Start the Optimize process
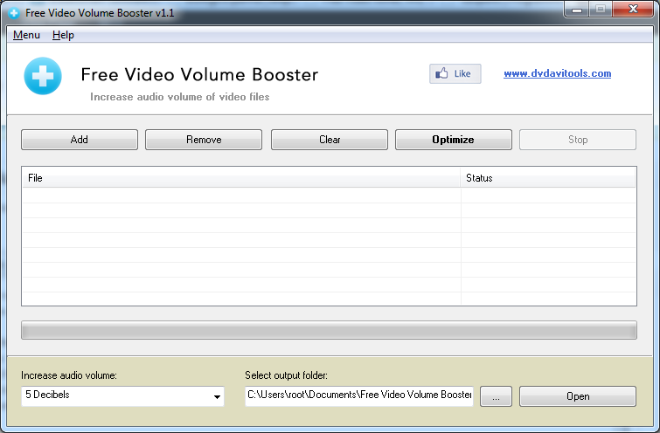Image resolution: width=660 pixels, height=433 pixels. click(x=453, y=140)
